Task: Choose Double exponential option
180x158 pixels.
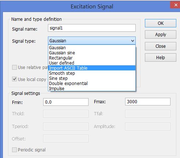Action: (x=92, y=84)
